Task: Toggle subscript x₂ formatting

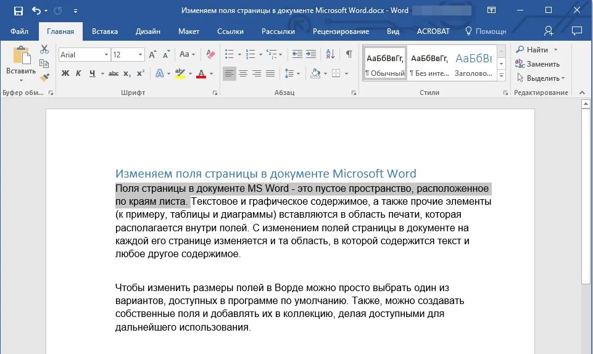Action: [x=127, y=73]
